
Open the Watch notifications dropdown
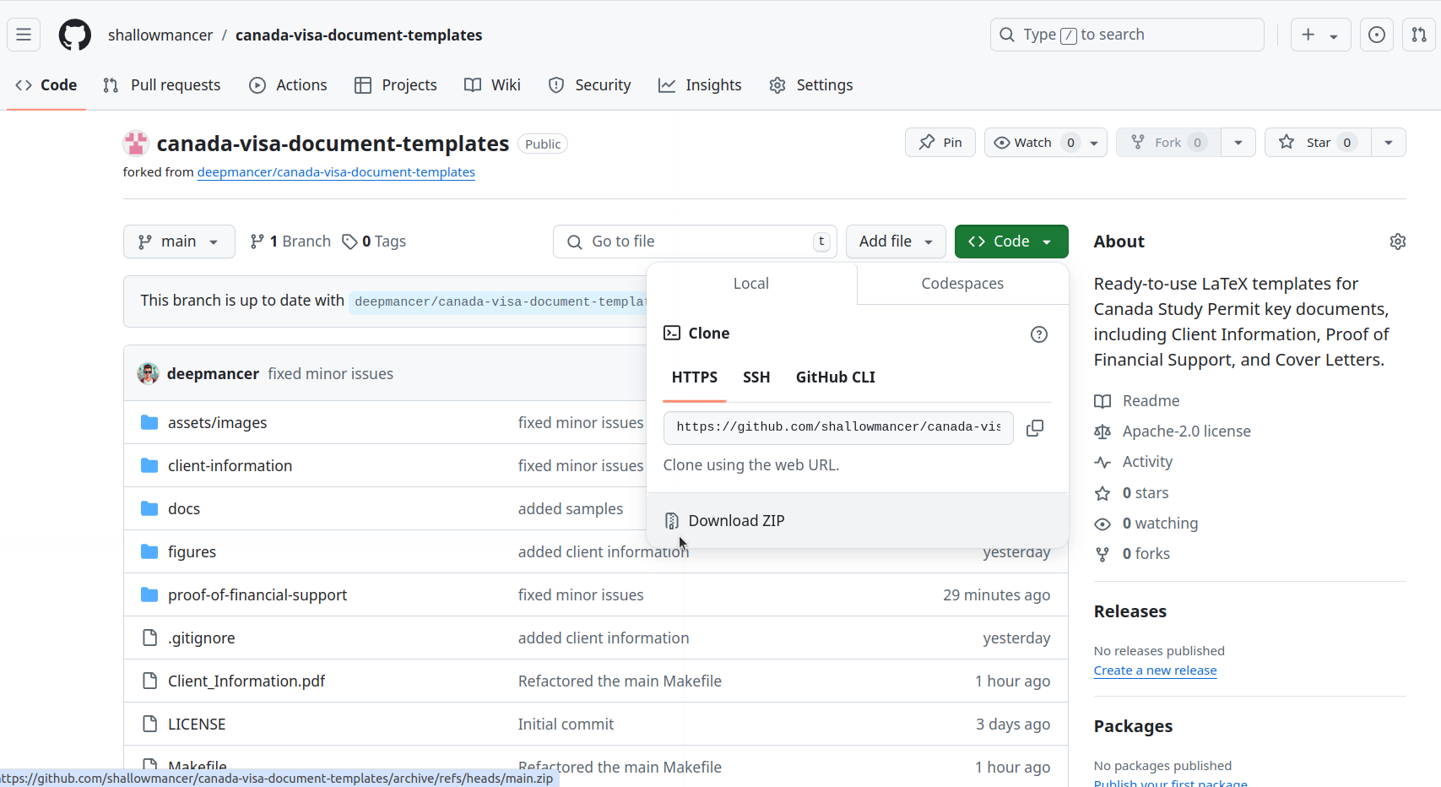[1046, 143]
